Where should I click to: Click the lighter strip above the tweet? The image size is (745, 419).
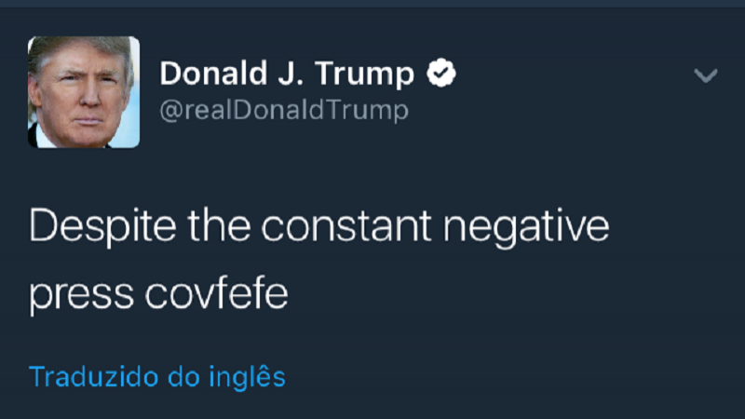click(x=372, y=4)
